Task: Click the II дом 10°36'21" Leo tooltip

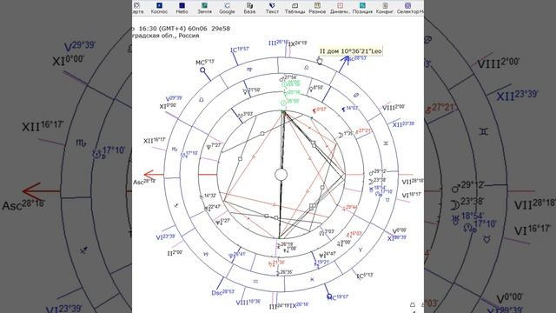Action: pyautogui.click(x=350, y=51)
